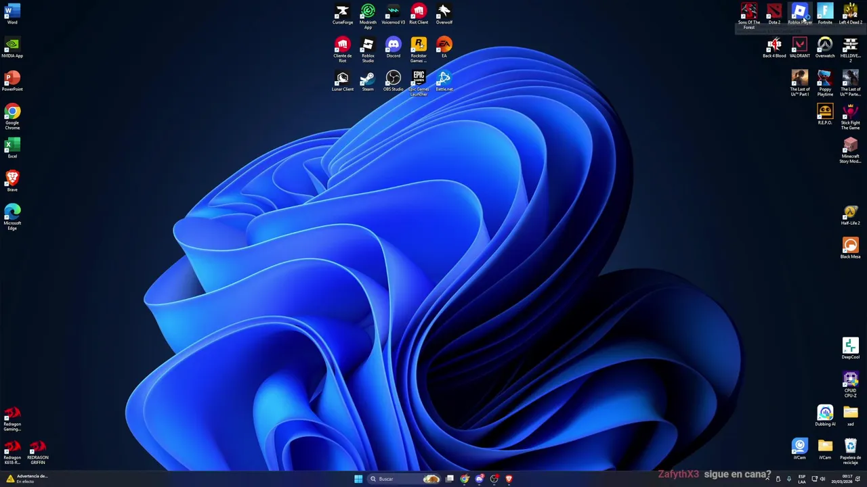The height and width of the screenshot is (487, 867).
Task: Open Chrome from the taskbar
Action: (x=465, y=479)
